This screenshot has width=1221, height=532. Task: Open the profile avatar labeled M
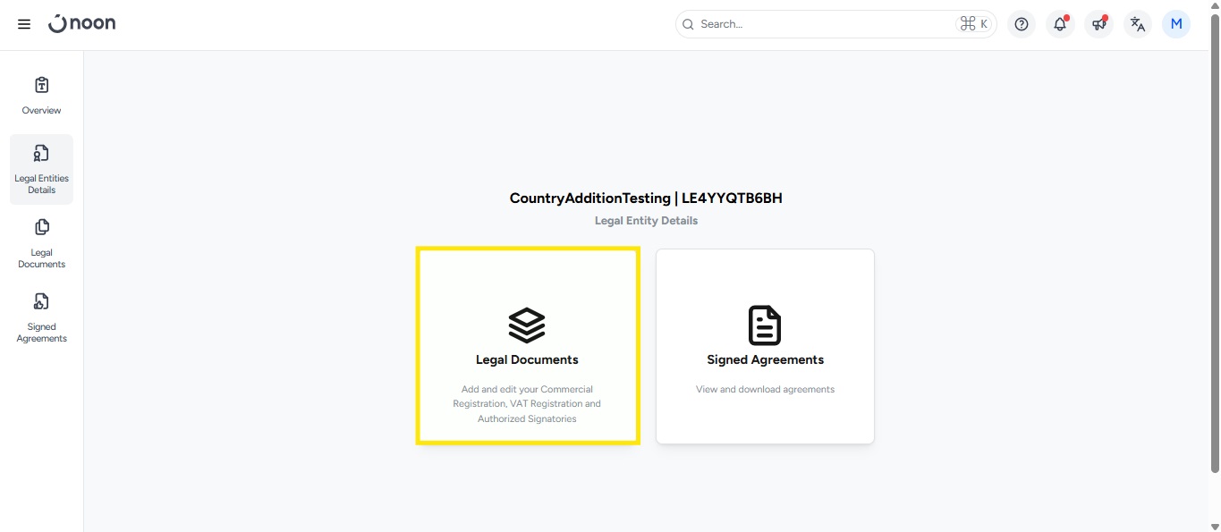tap(1175, 24)
